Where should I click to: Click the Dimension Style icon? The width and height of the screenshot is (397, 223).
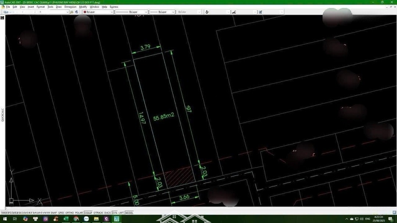pos(234,12)
